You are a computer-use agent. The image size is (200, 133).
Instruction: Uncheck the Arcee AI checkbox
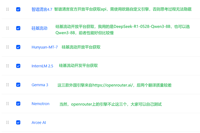point(18,122)
